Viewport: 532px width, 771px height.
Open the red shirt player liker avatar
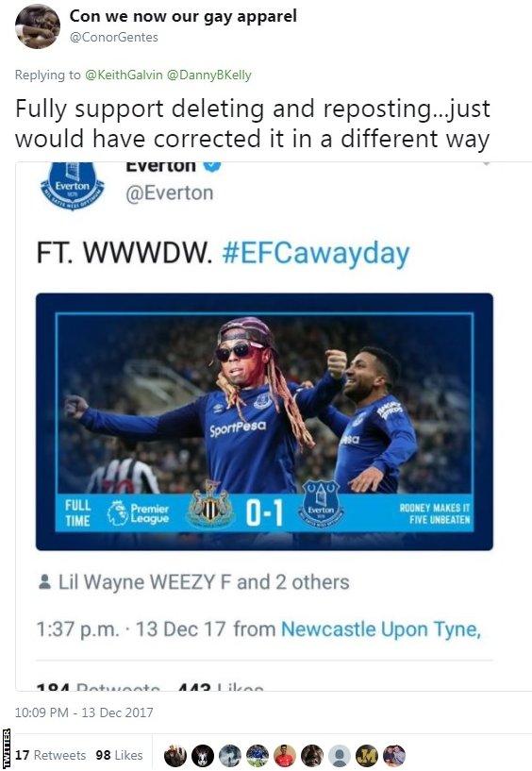pyautogui.click(x=284, y=755)
